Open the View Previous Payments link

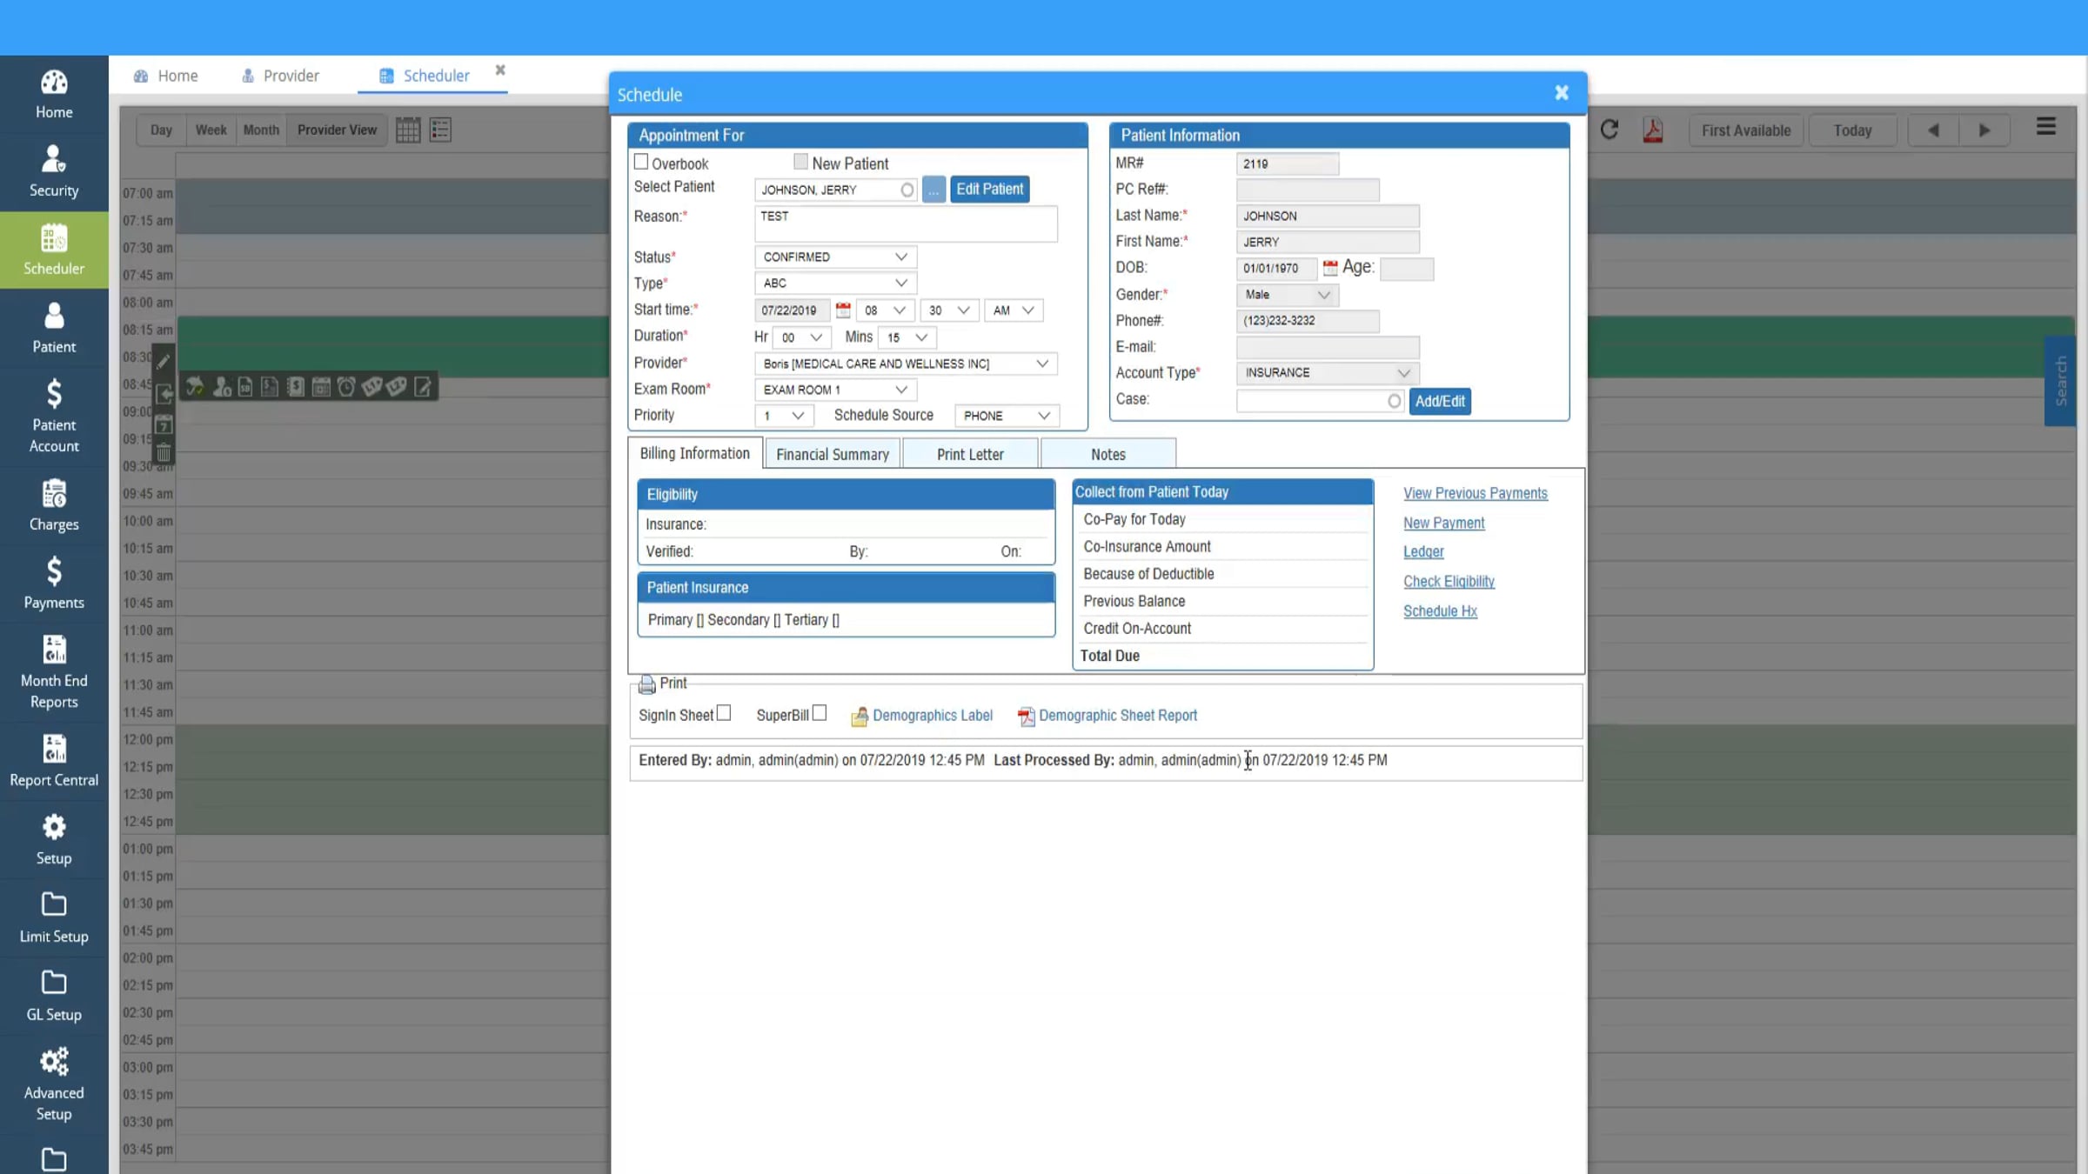coord(1476,493)
